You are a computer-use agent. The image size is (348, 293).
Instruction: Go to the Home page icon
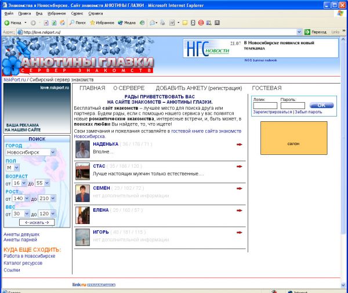(x=63, y=23)
